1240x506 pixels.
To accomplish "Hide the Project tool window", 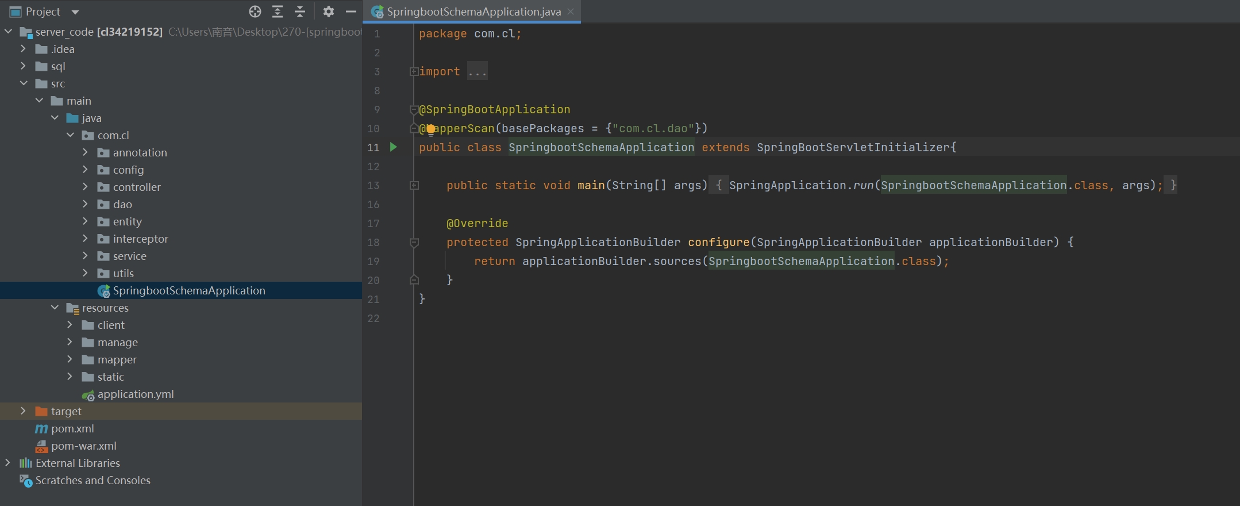I will pos(351,11).
